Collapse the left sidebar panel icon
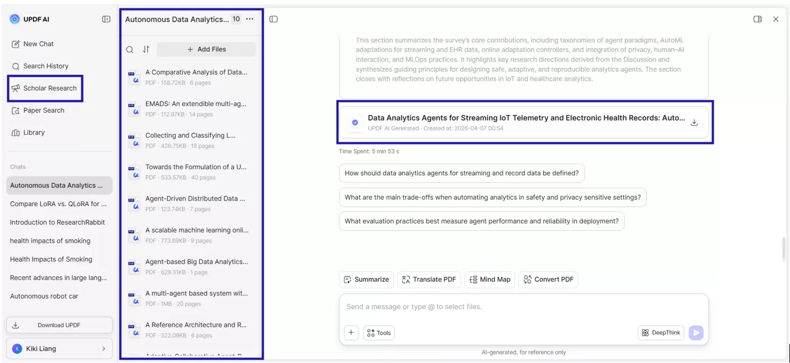The width and height of the screenshot is (790, 363). pyautogui.click(x=106, y=19)
